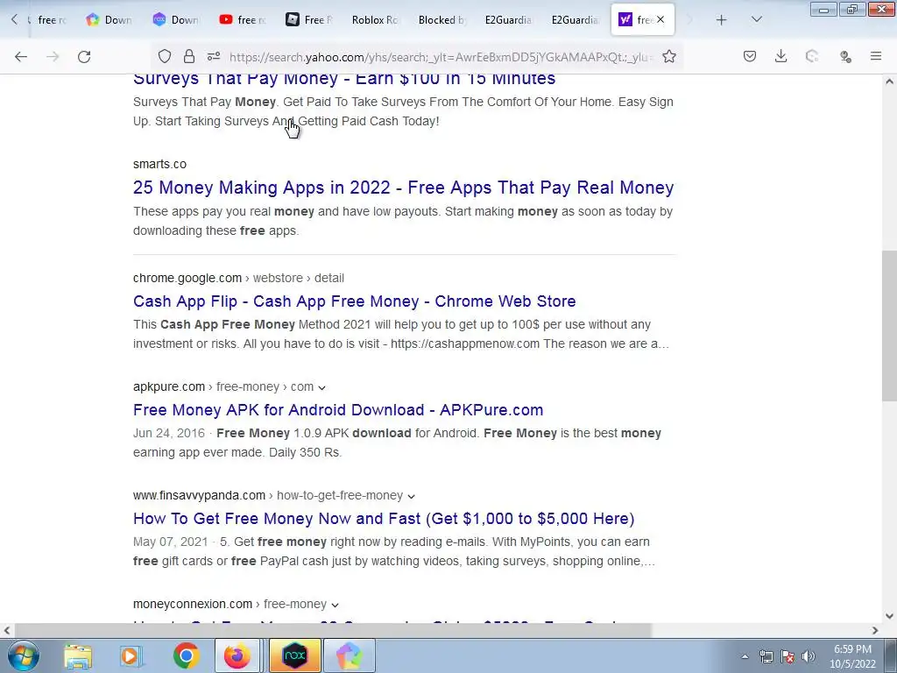Image resolution: width=897 pixels, height=673 pixels.
Task: Switch to the second E2Guardian tab
Action: pyautogui.click(x=575, y=20)
